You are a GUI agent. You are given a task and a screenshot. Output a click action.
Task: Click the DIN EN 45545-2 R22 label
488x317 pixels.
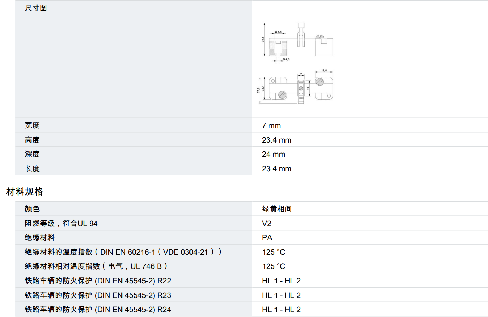[x=98, y=281]
